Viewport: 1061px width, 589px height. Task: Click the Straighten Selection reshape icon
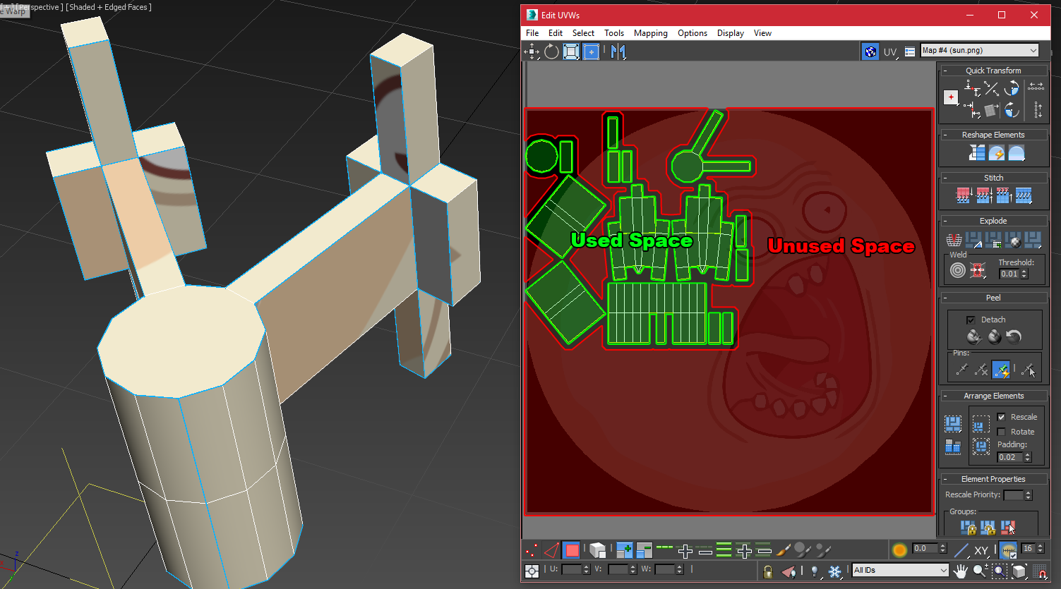977,153
